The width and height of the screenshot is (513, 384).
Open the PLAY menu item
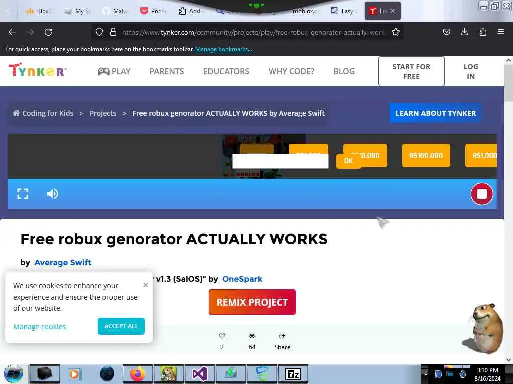(114, 71)
